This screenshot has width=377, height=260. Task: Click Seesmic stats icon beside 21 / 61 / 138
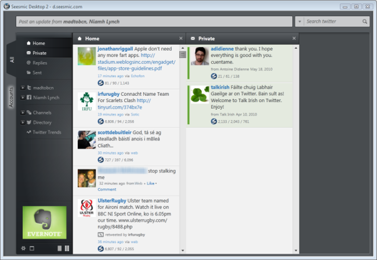coord(214,77)
